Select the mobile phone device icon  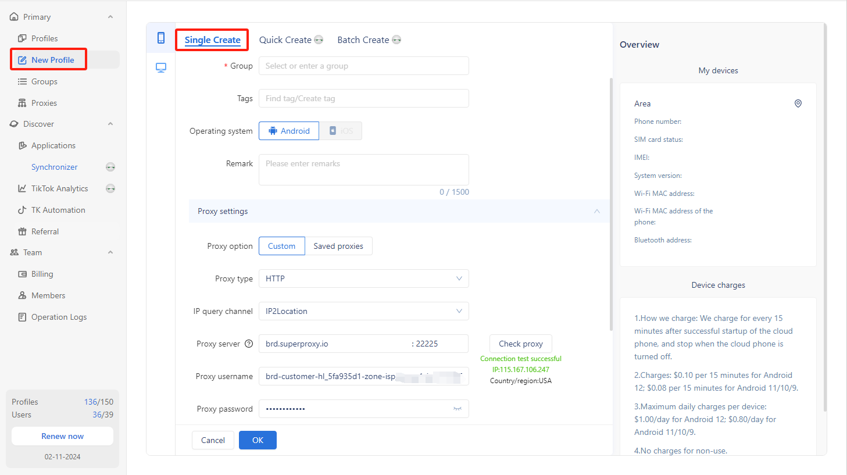coord(161,38)
